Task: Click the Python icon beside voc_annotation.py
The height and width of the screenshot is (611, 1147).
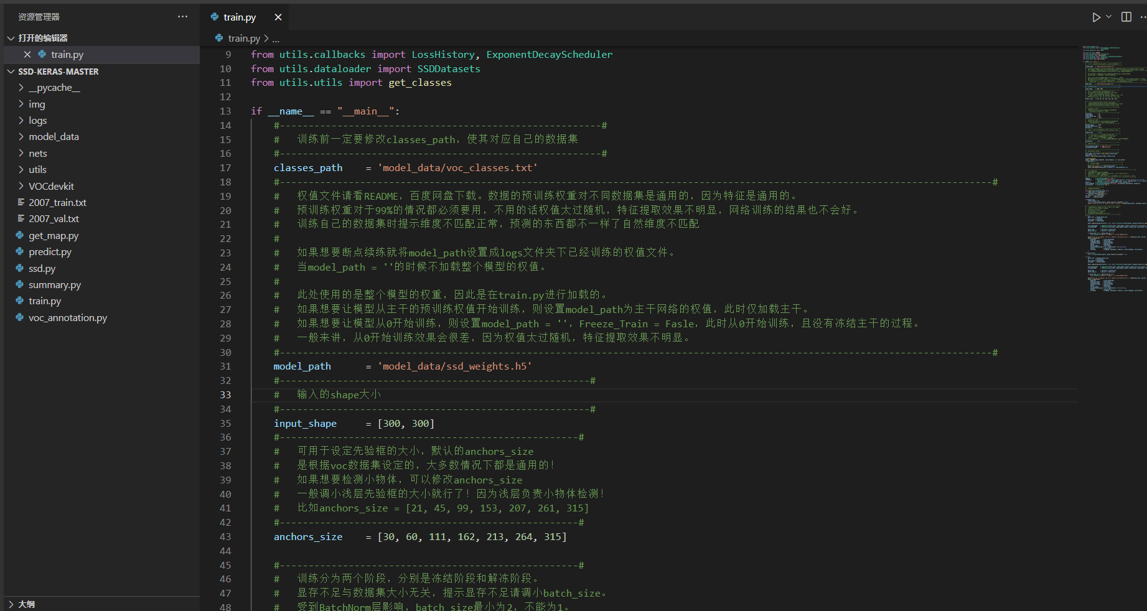Action: [20, 317]
